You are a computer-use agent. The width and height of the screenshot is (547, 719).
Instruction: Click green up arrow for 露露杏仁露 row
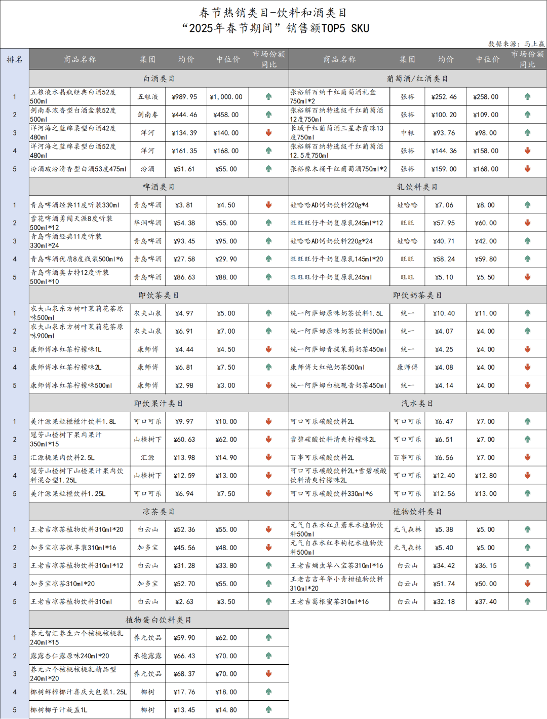pyautogui.click(x=268, y=656)
